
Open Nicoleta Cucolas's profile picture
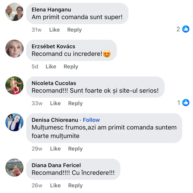click(14, 85)
